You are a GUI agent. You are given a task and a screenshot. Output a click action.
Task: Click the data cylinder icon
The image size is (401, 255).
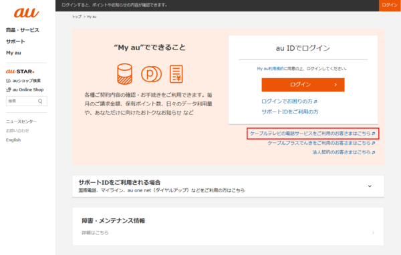click(x=124, y=74)
